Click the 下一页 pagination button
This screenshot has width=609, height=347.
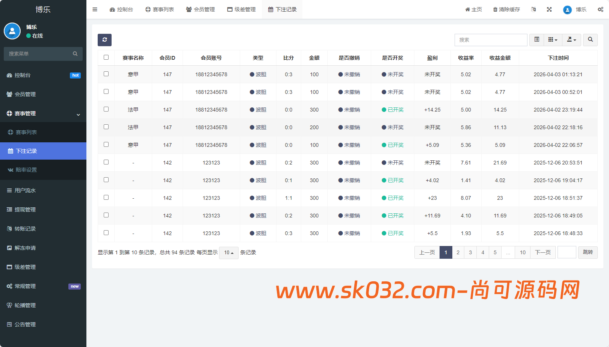pyautogui.click(x=543, y=252)
